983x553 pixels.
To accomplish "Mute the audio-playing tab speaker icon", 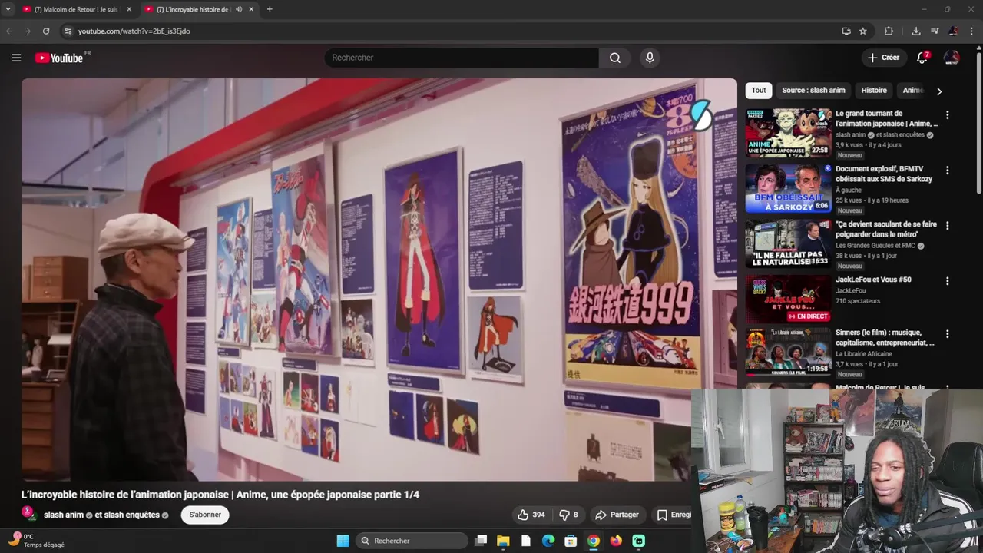I will 239,9.
